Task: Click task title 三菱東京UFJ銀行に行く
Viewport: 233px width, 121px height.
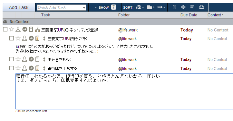Action: tap(68, 39)
